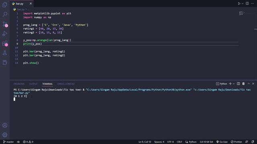257x144 pixels.
Task: Click the plt.show() code line
Action: click(x=31, y=63)
